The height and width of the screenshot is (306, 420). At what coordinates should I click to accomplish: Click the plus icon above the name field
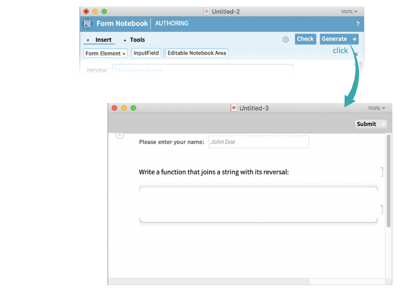click(x=120, y=135)
